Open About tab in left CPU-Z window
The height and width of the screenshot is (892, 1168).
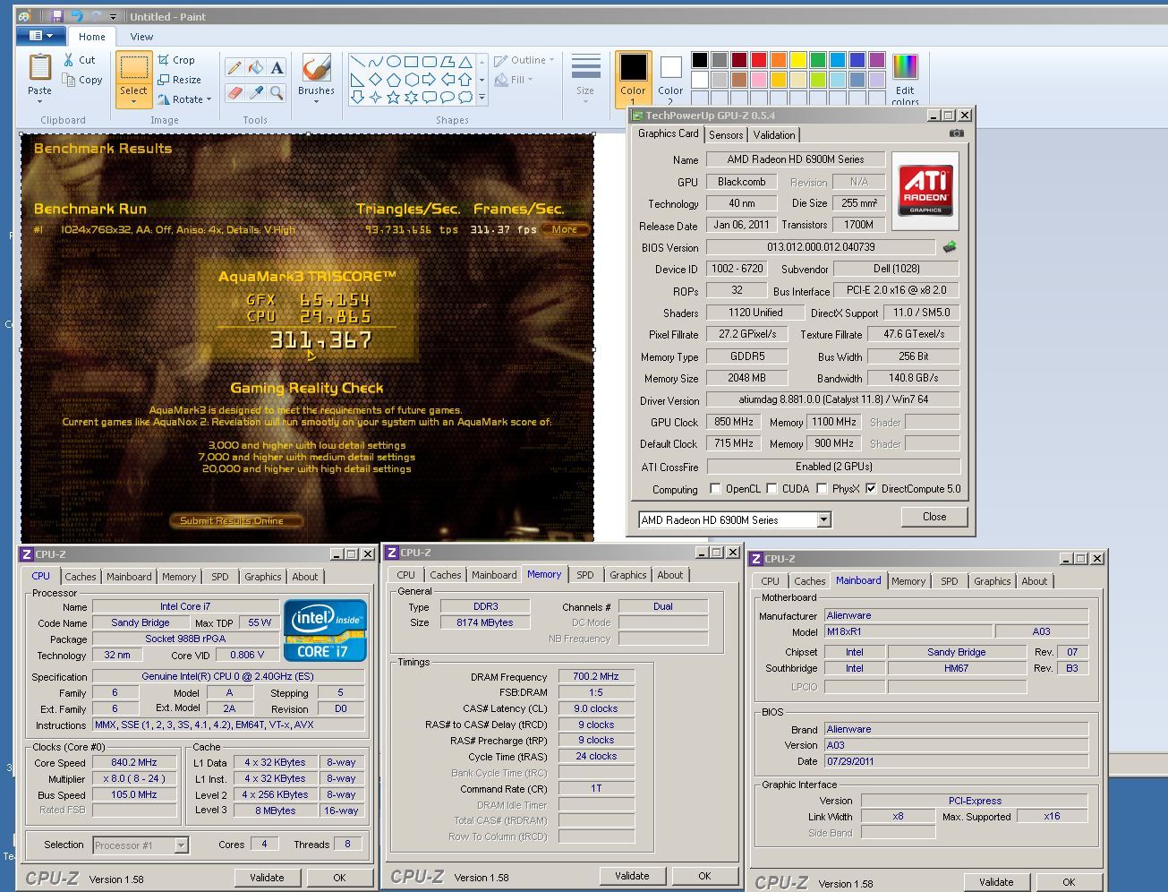point(304,577)
